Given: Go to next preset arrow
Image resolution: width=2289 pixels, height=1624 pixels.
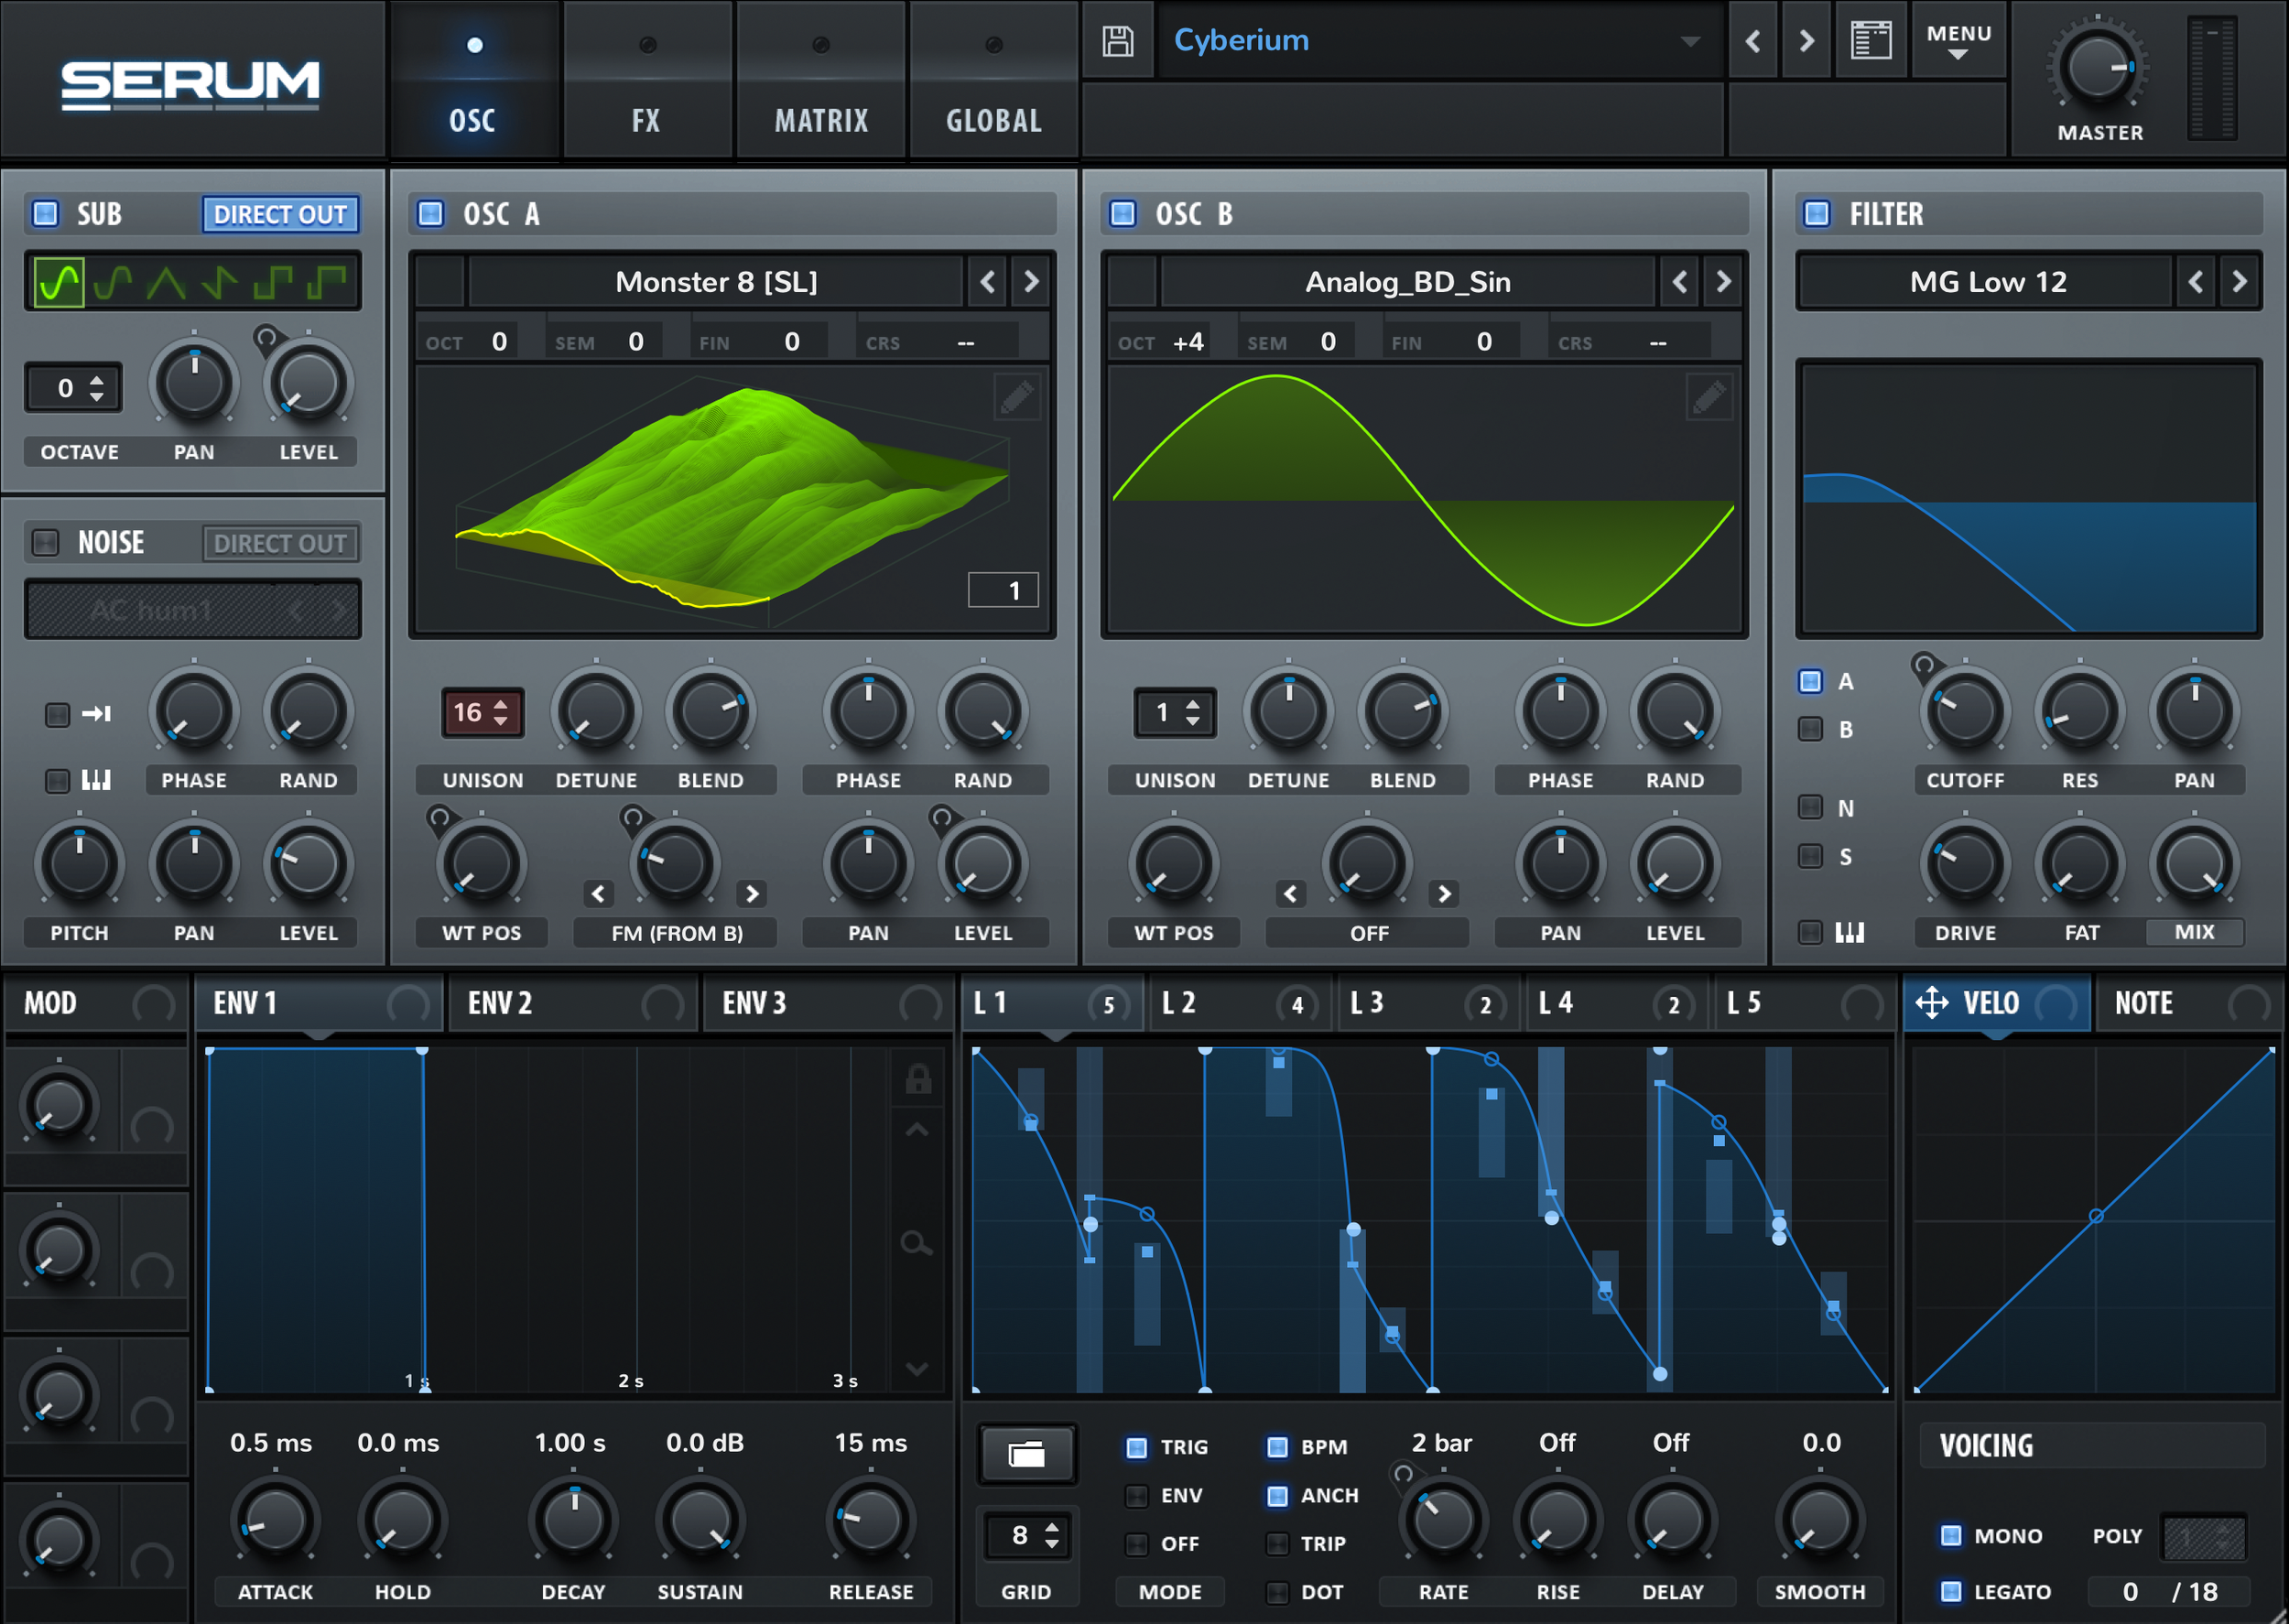Looking at the screenshot, I should (1806, 41).
